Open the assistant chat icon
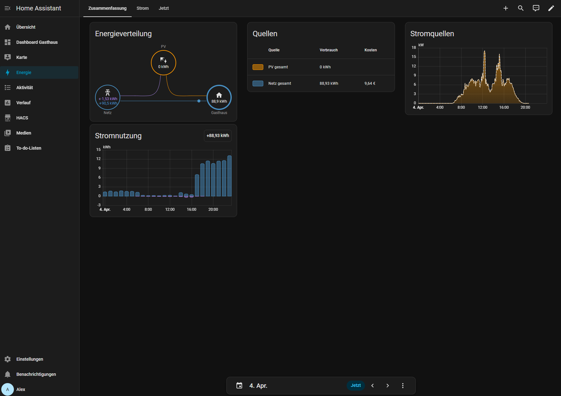The width and height of the screenshot is (561, 396). point(536,8)
